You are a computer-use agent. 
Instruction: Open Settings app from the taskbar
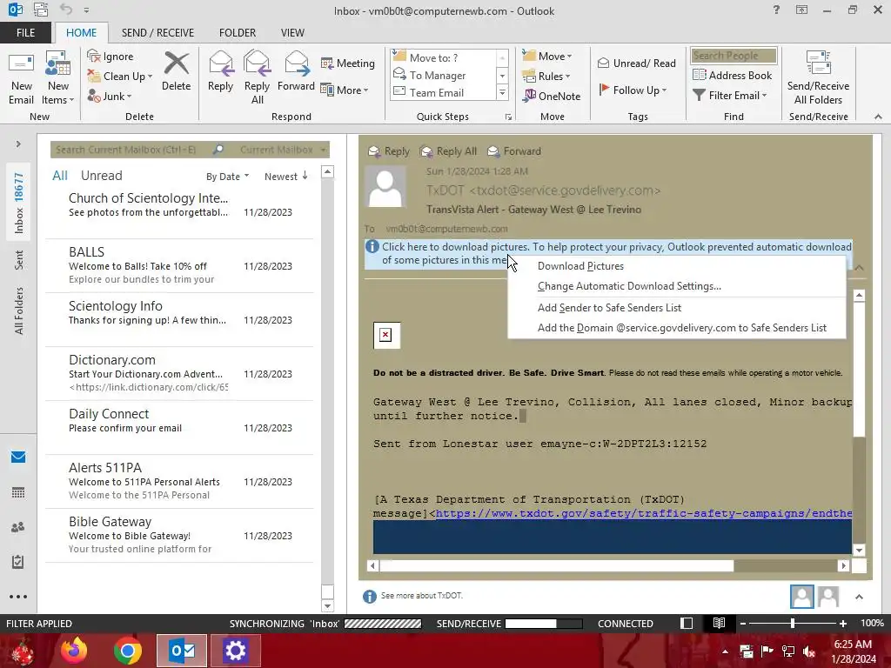tap(235, 651)
